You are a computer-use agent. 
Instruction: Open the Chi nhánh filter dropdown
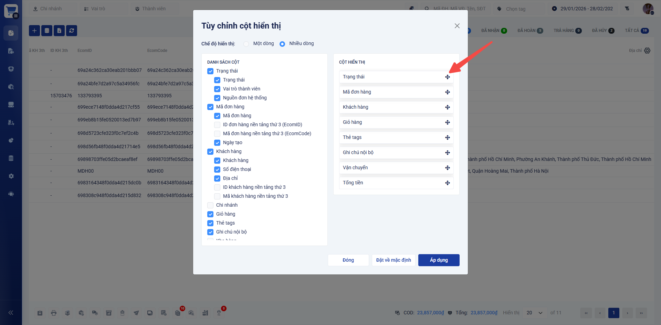point(53,9)
